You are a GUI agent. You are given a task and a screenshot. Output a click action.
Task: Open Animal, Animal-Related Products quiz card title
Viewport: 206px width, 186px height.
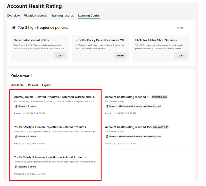(x=55, y=97)
